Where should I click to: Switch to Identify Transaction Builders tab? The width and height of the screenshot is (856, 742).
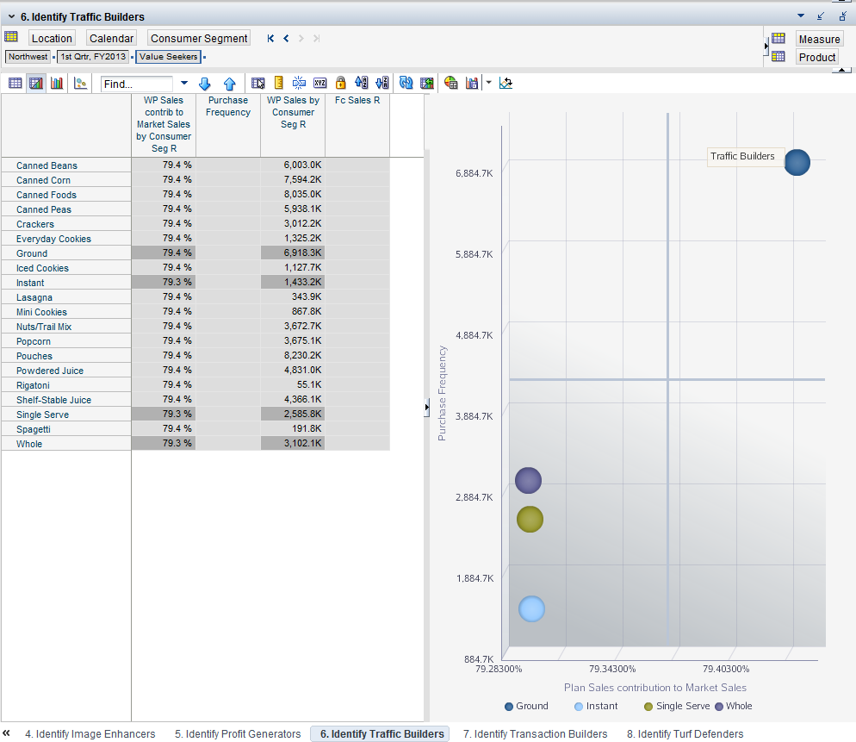[x=535, y=734]
